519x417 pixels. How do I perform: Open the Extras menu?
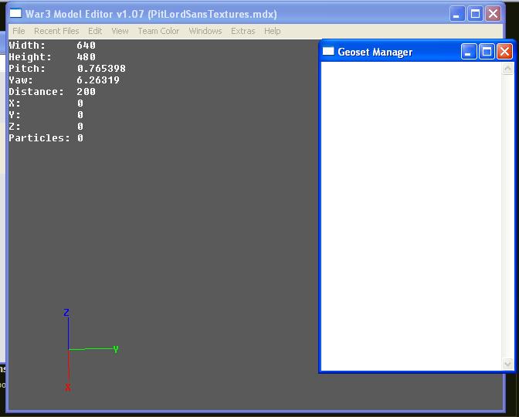pos(243,31)
